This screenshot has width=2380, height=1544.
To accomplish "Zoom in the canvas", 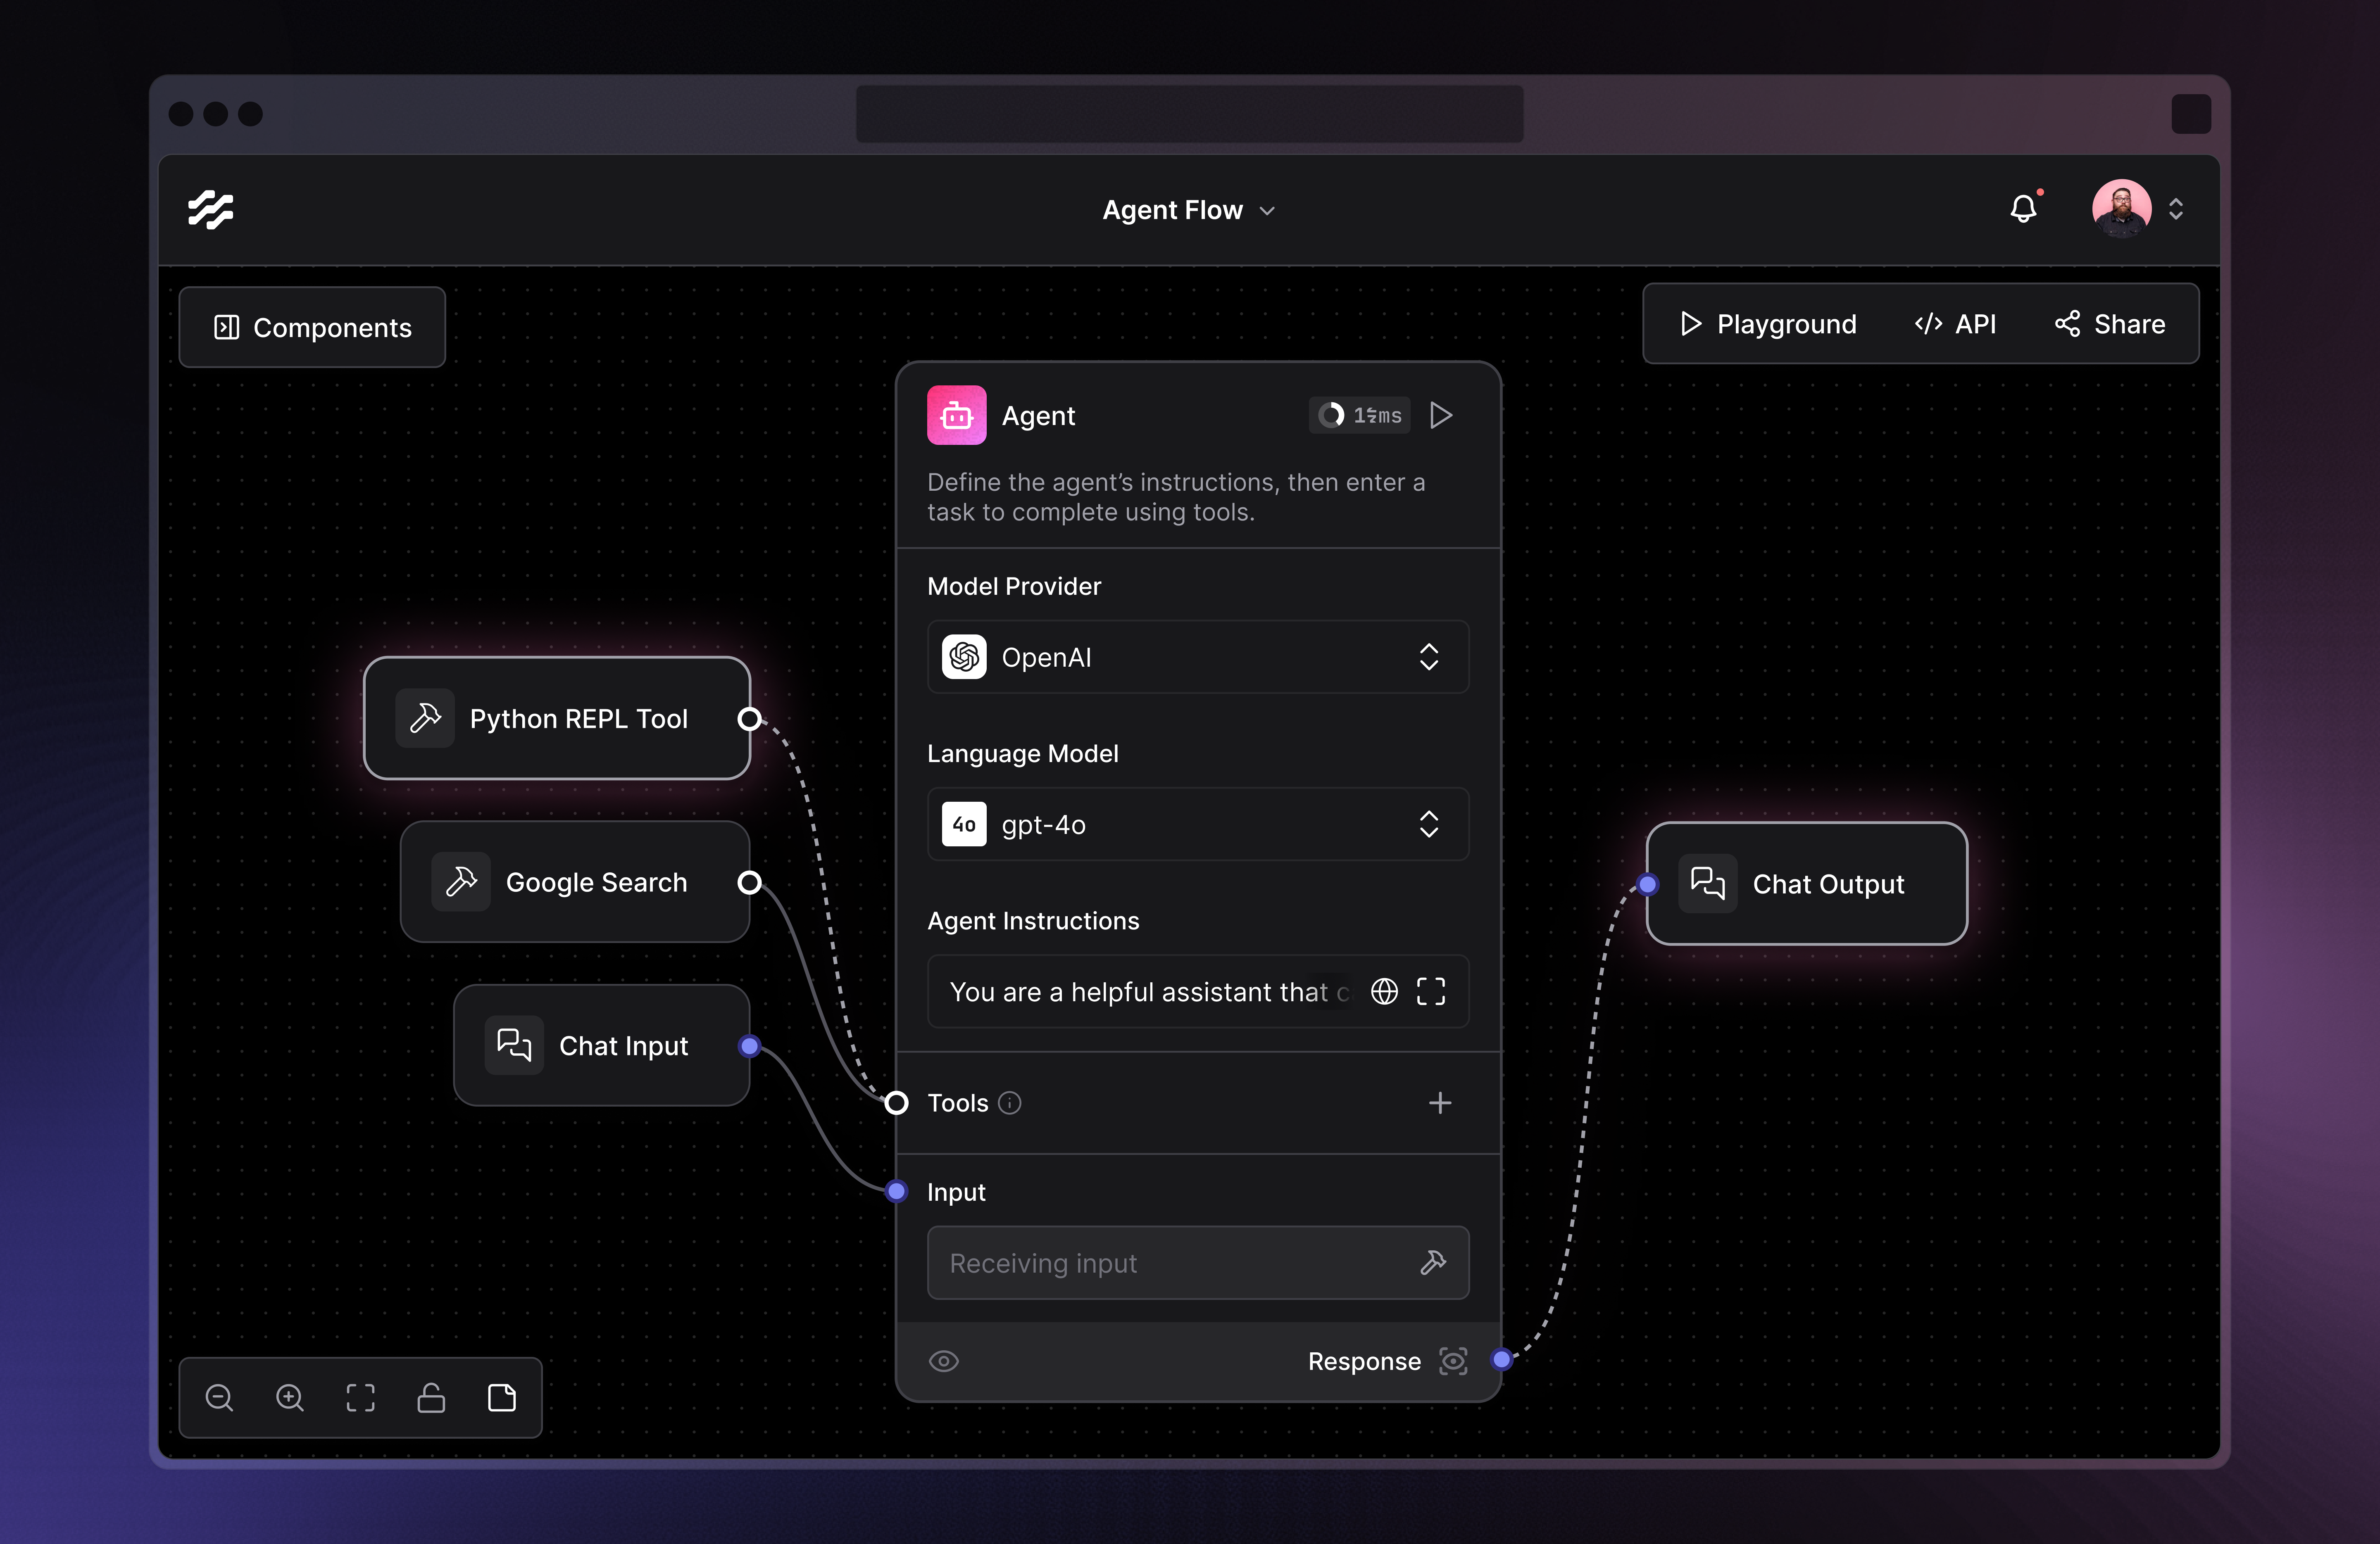I will 290,1397.
